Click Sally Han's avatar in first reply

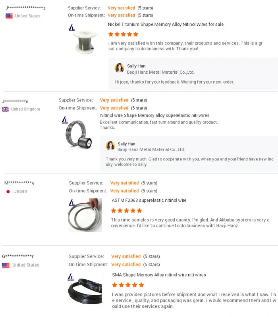click(x=119, y=68)
